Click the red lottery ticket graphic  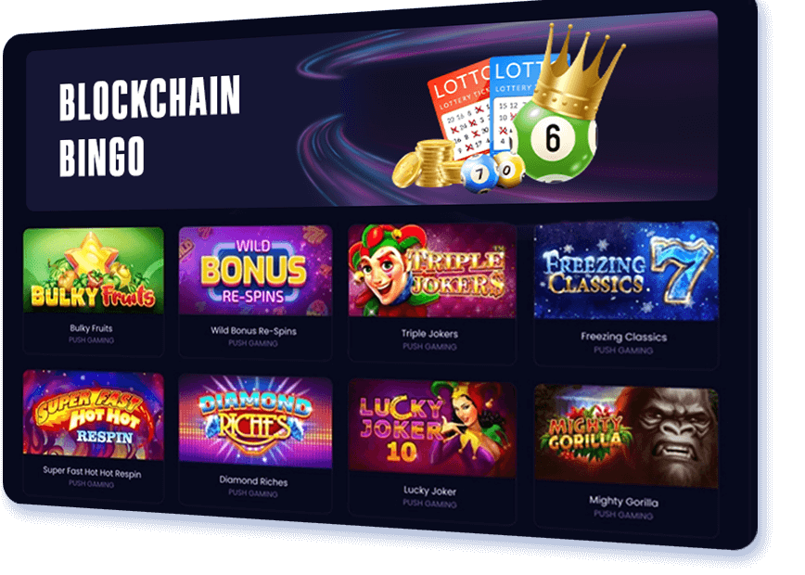click(459, 110)
